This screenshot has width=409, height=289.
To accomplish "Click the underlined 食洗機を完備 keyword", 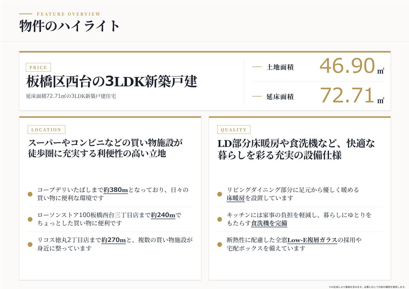I will click(269, 223).
